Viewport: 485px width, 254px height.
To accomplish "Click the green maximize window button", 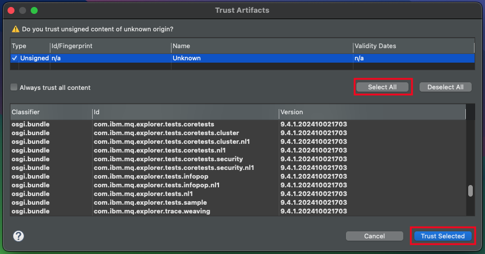I will coord(34,10).
